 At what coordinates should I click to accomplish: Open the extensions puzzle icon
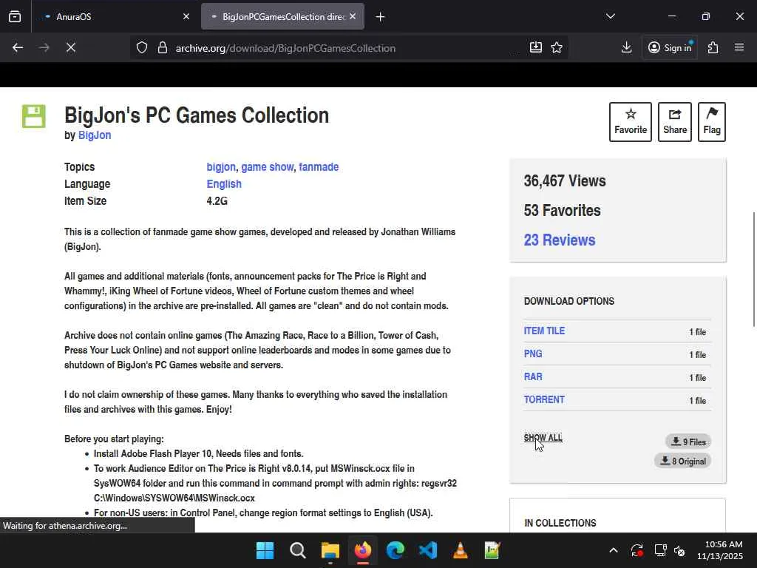(x=713, y=47)
